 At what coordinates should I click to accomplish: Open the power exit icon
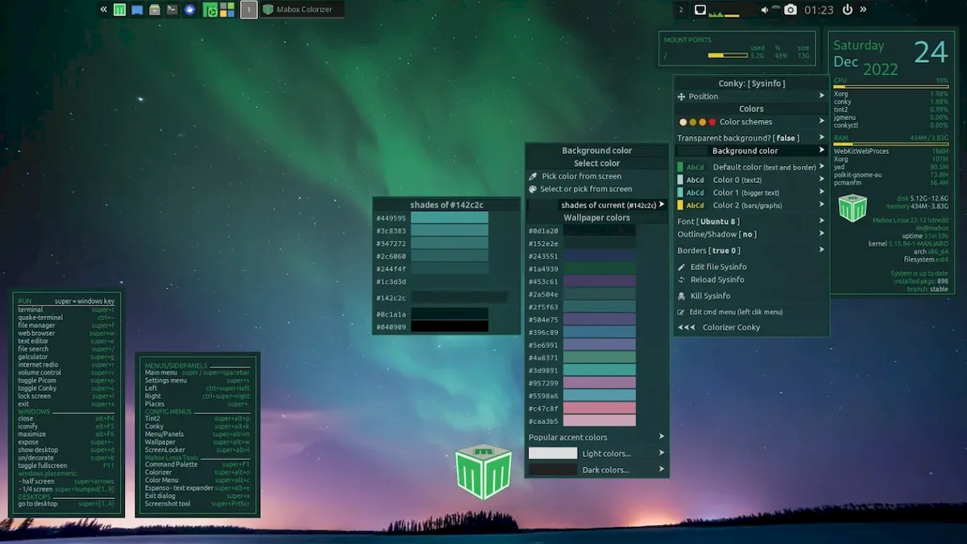pyautogui.click(x=847, y=10)
